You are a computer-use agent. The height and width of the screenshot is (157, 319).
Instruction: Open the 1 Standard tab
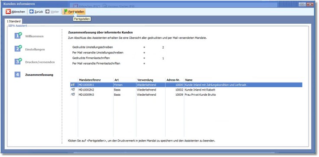tap(14, 21)
